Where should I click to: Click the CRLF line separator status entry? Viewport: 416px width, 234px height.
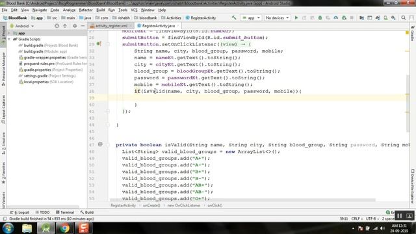click(357, 219)
